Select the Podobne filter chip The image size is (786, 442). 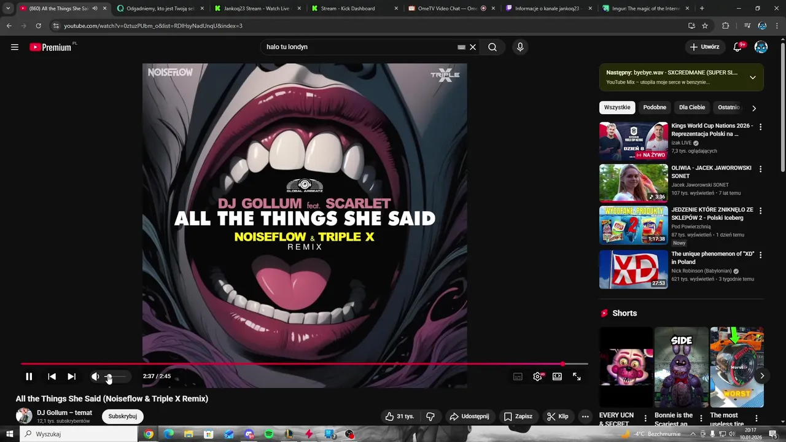655,107
